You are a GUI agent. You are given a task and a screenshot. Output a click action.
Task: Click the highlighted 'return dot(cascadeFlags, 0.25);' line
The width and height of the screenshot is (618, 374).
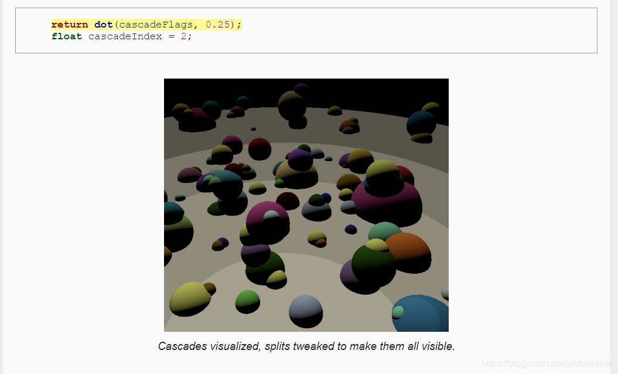pos(146,25)
